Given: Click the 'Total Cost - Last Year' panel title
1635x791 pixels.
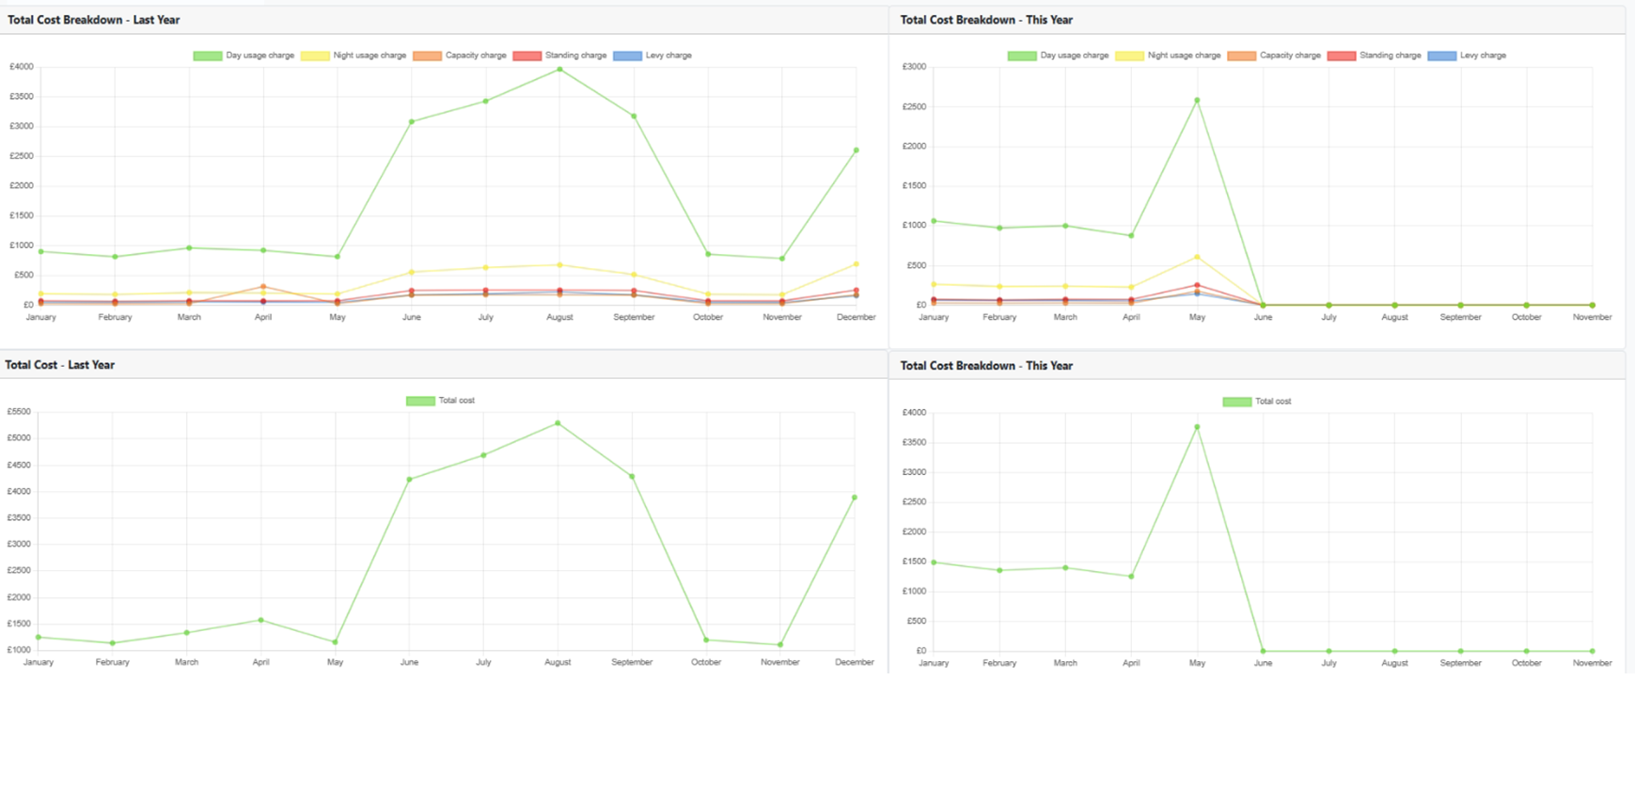Looking at the screenshot, I should (60, 365).
